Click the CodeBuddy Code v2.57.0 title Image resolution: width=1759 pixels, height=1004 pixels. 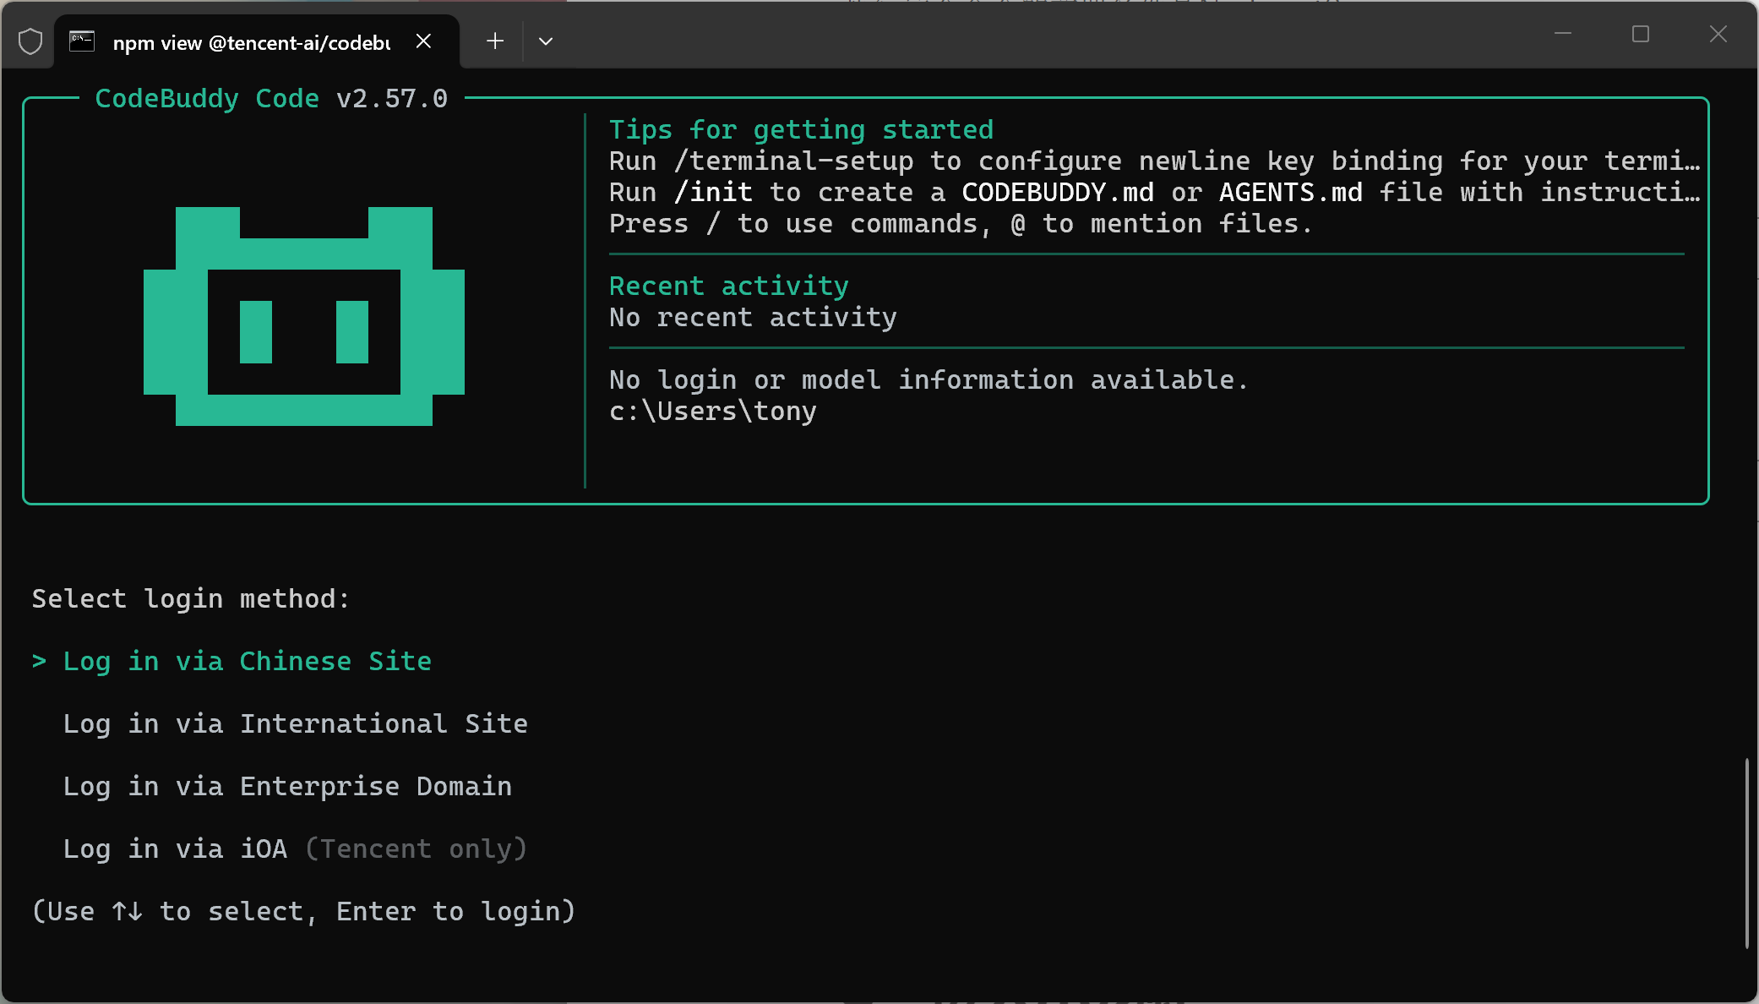[270, 99]
